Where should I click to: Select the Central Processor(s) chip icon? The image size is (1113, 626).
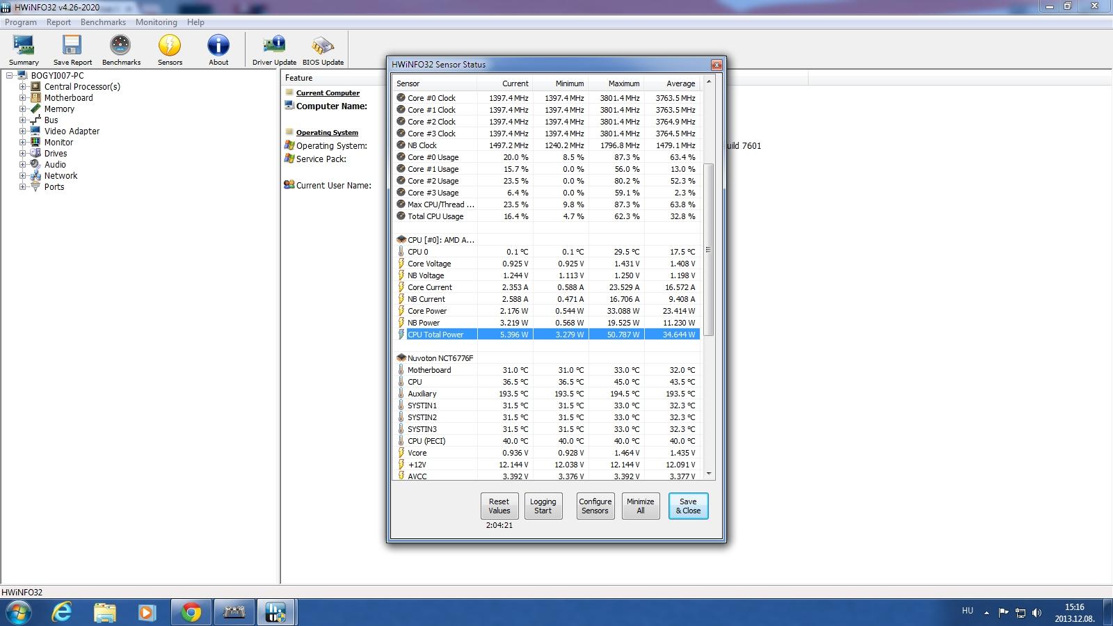35,87
